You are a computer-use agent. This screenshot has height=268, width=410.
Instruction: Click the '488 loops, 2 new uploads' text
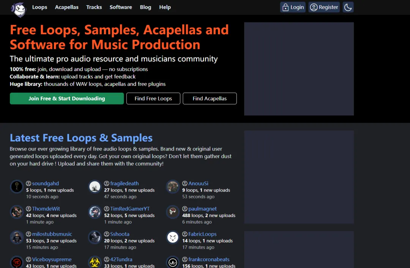click(209, 216)
